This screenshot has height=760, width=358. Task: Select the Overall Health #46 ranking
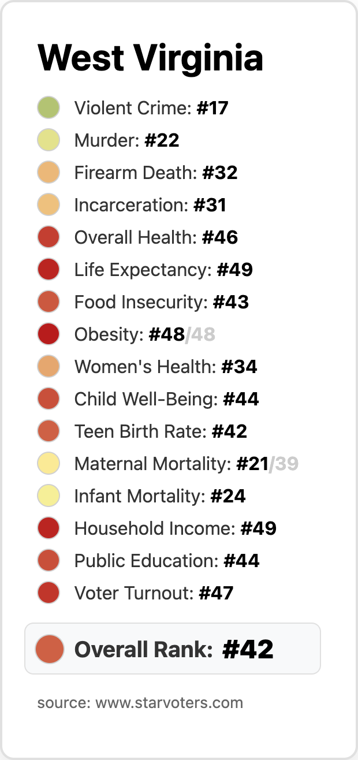tap(156, 237)
